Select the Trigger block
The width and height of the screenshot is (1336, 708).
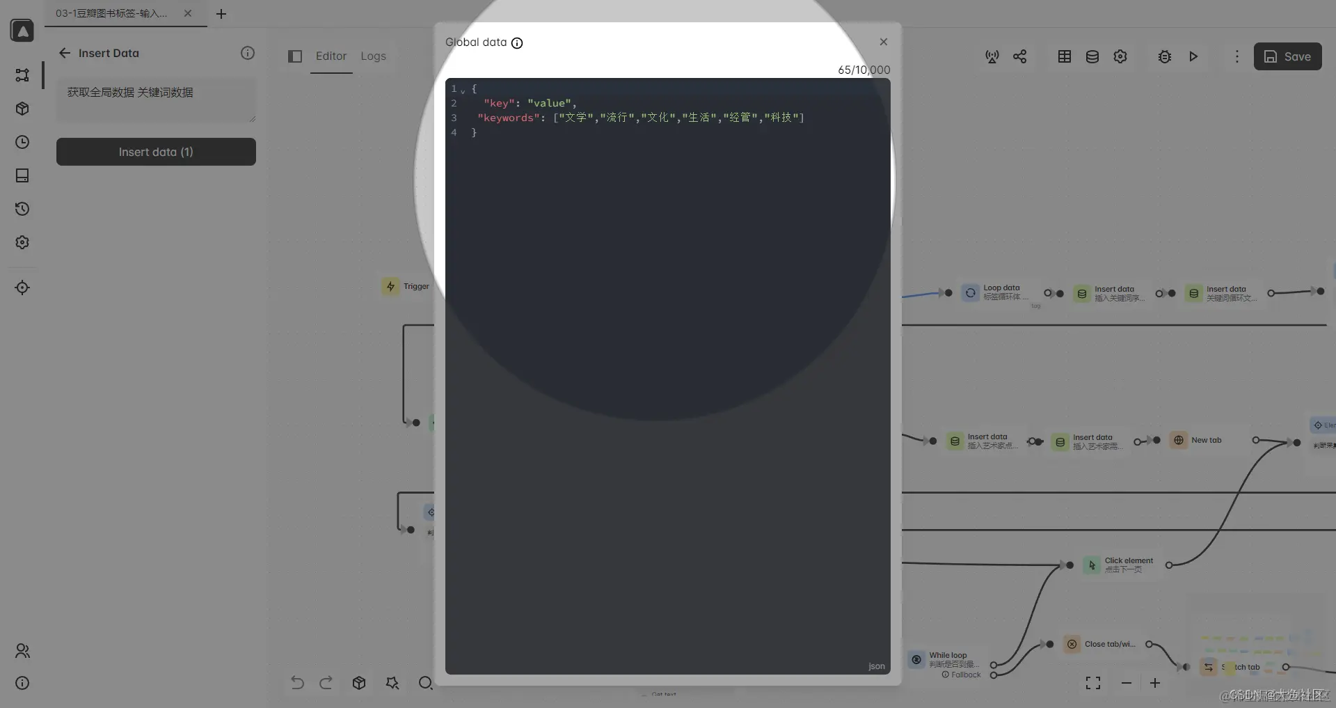click(x=406, y=286)
